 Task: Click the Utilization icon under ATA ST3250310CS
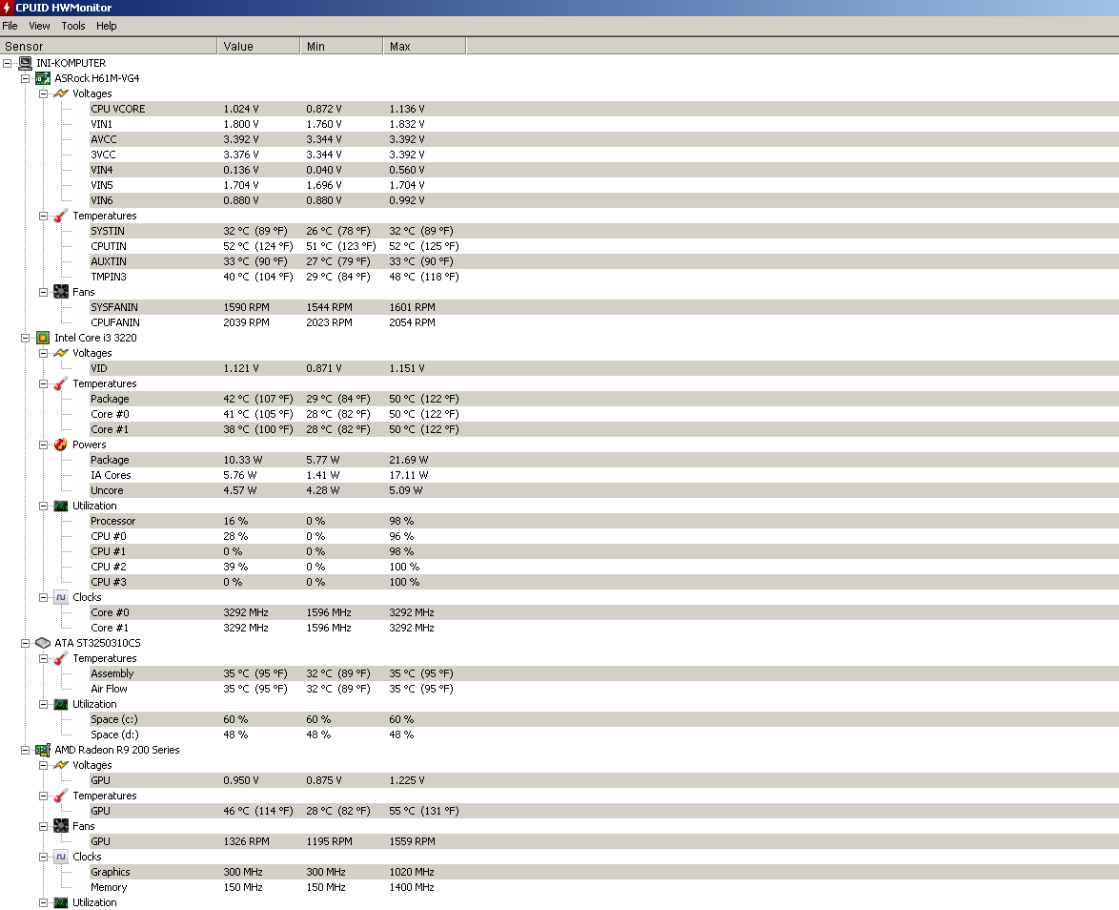pyautogui.click(x=61, y=704)
